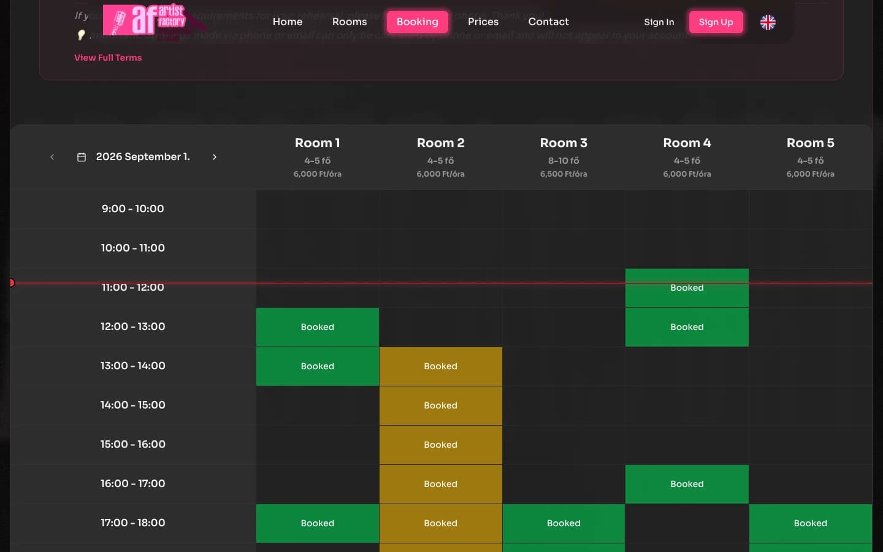Select the Booking tab in navigation
This screenshot has height=552, width=883.
click(x=418, y=21)
